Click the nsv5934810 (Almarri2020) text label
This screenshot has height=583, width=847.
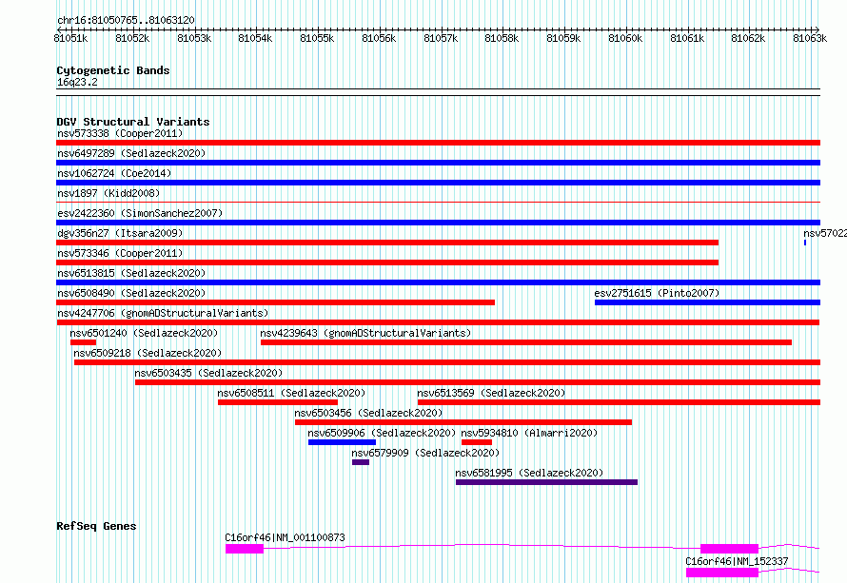click(x=529, y=433)
